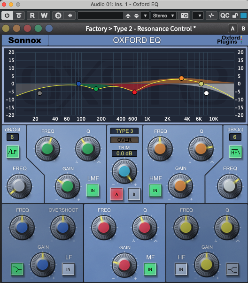
Task: Click the OVER indicator button
Action: (x=124, y=140)
